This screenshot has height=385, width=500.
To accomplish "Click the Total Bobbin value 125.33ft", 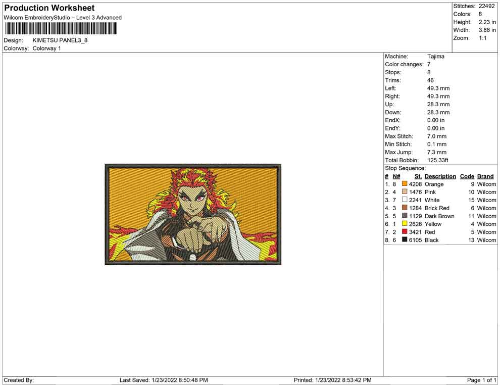I will (x=438, y=160).
